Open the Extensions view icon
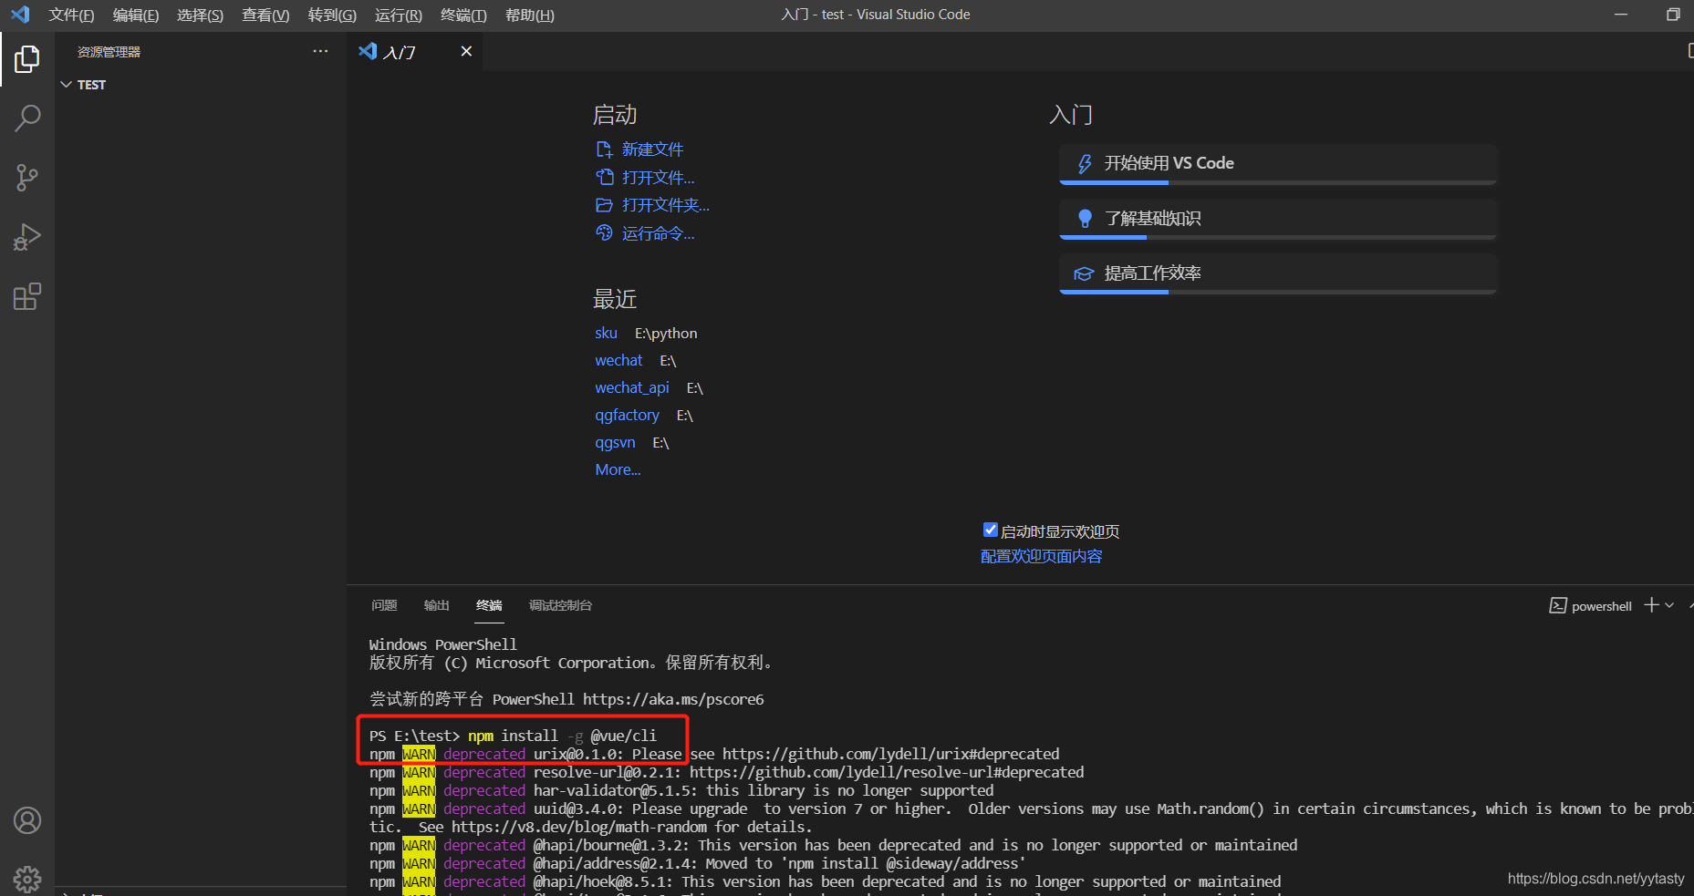 27,296
